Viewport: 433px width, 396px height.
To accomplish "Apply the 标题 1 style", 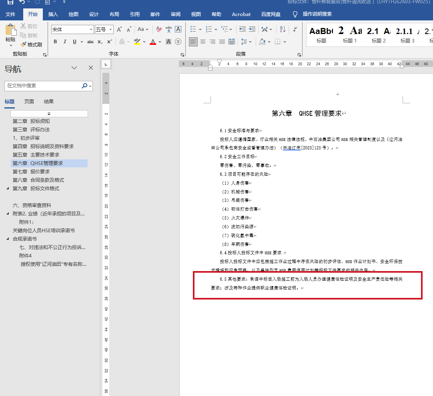I will [x=350, y=35].
